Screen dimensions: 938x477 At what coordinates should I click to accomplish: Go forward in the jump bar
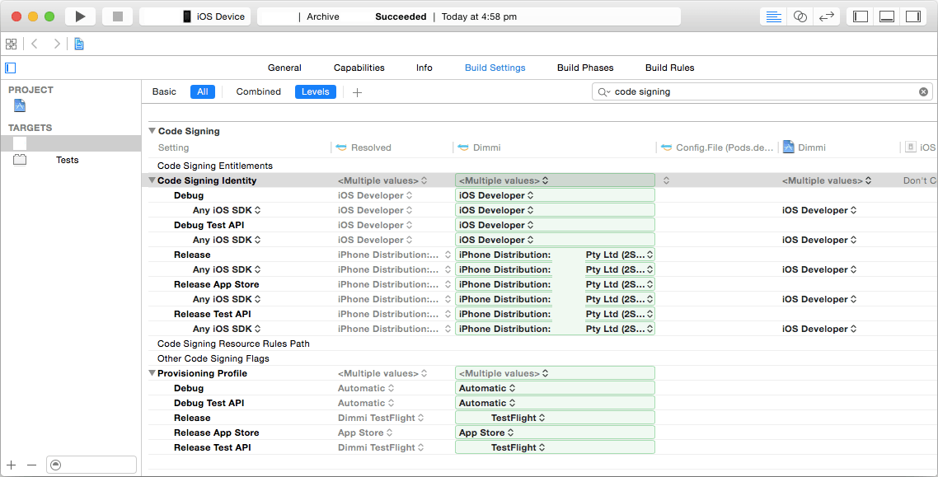(56, 44)
